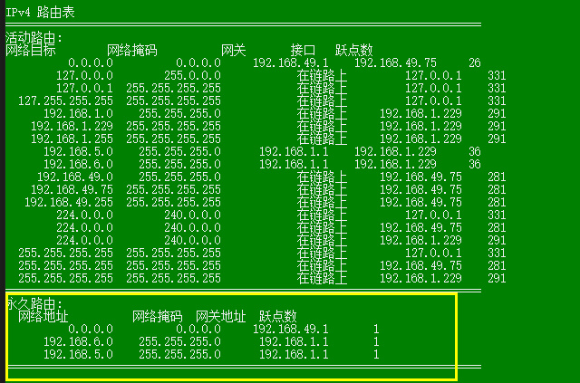
Task: Click '在链路上' in the 192.168.49.0 row
Action: [322, 177]
